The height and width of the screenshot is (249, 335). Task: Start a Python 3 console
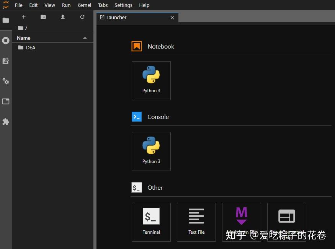tap(151, 151)
